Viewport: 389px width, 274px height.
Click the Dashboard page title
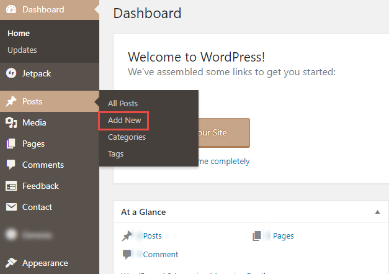[x=148, y=13]
